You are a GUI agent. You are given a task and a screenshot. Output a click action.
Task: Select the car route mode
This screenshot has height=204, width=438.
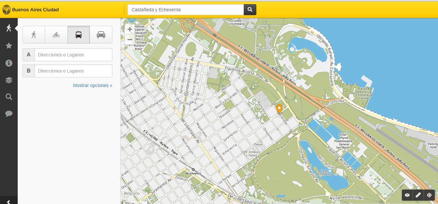click(x=101, y=35)
